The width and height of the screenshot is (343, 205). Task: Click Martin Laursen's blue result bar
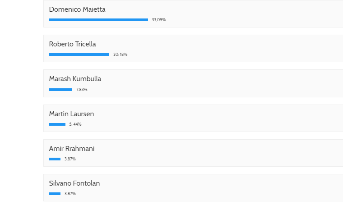point(57,124)
